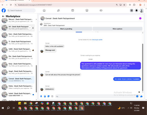This screenshot has height=115, width=147.
Task: Open Task View on taskbar
Action: (14, 108)
